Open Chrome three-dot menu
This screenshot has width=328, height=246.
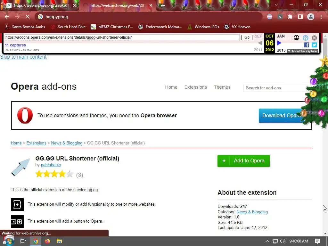321,17
